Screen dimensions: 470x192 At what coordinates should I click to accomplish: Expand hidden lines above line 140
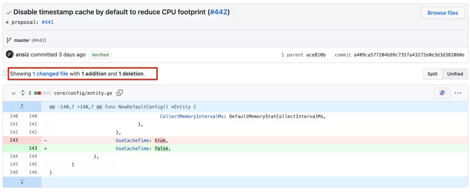point(22,107)
